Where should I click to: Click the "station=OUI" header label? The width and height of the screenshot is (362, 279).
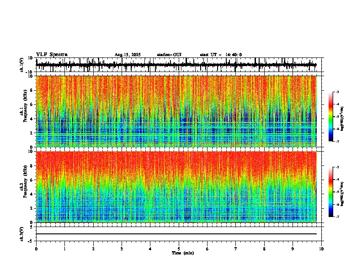pyautogui.click(x=169, y=55)
